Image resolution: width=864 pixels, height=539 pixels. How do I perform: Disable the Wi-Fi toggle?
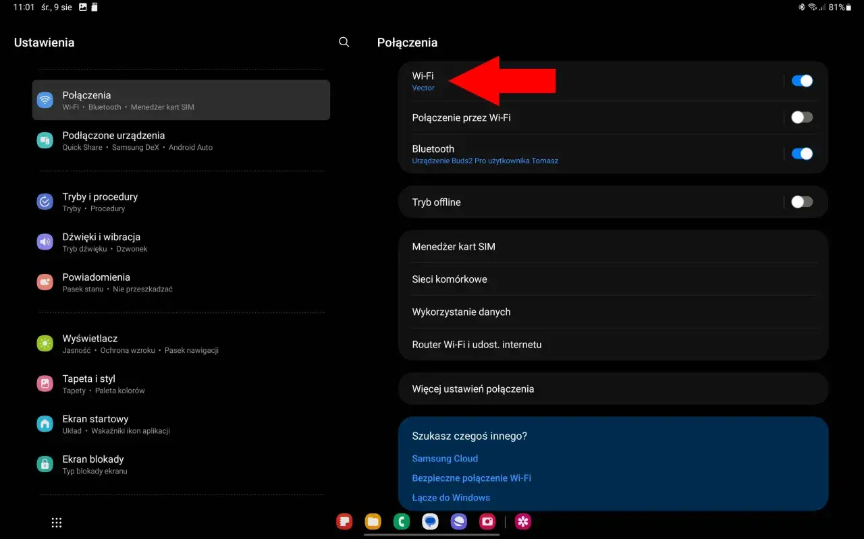801,80
